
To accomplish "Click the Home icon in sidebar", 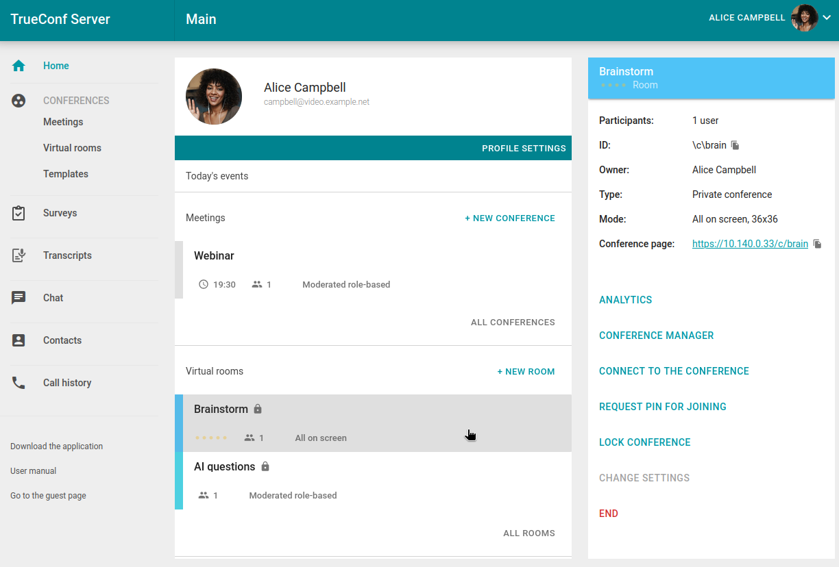I will click(x=19, y=66).
